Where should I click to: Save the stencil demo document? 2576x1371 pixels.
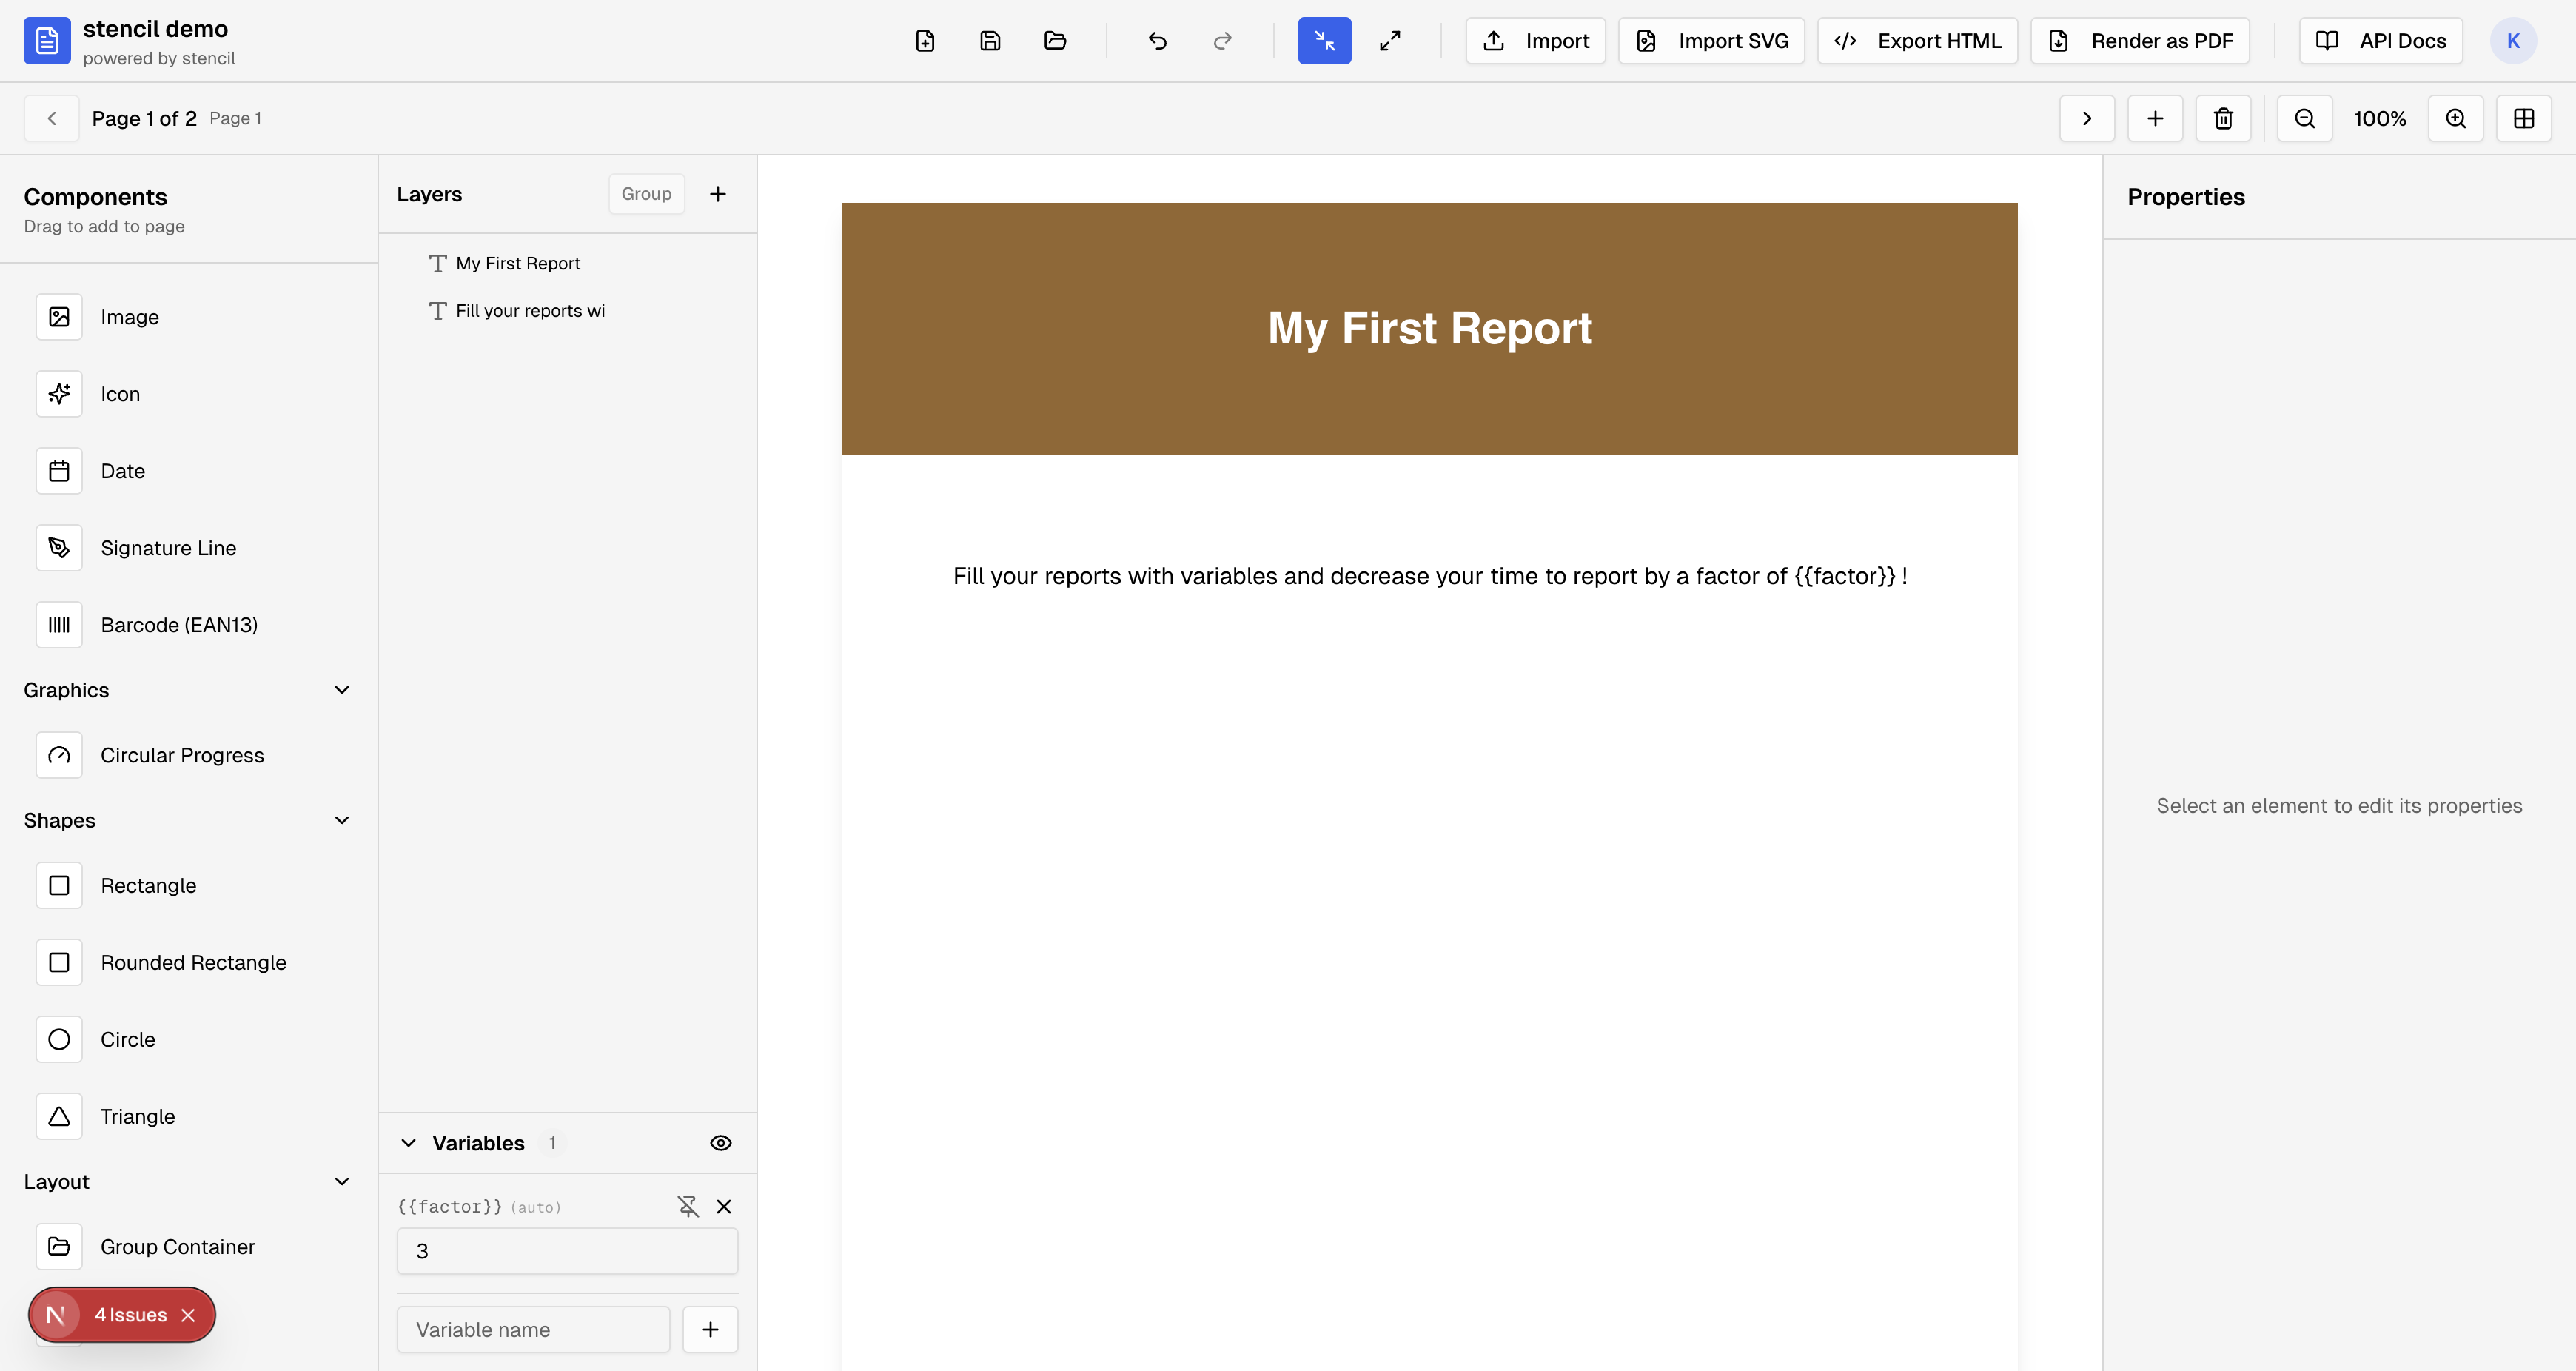[x=990, y=40]
